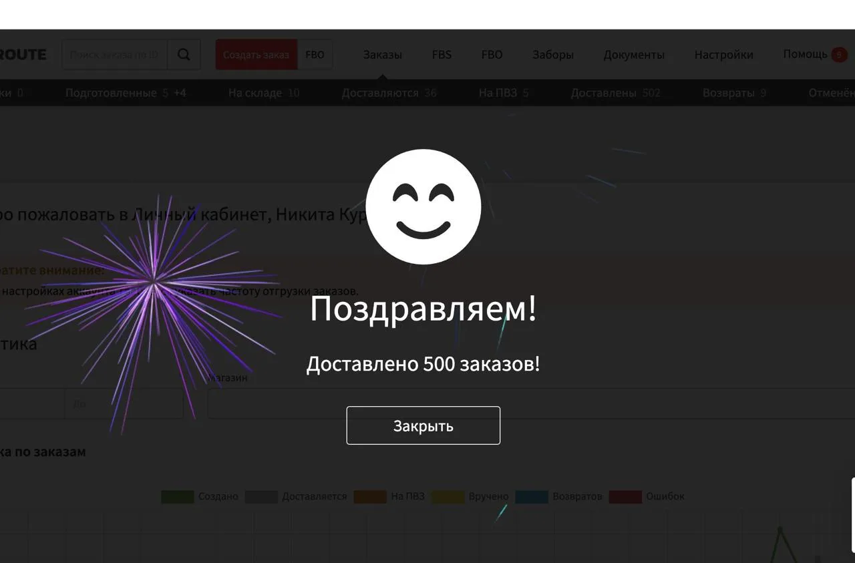Click the Доставлено 500 заказов! text

(x=423, y=365)
